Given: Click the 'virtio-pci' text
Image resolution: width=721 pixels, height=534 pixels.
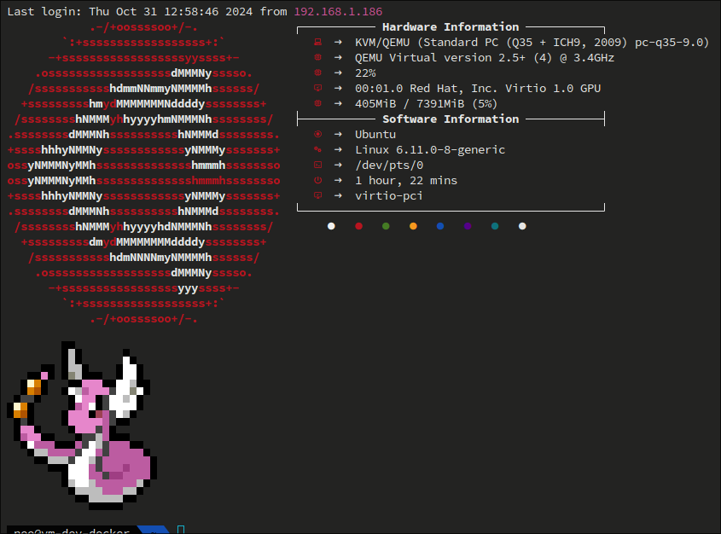Looking at the screenshot, I should tap(388, 195).
